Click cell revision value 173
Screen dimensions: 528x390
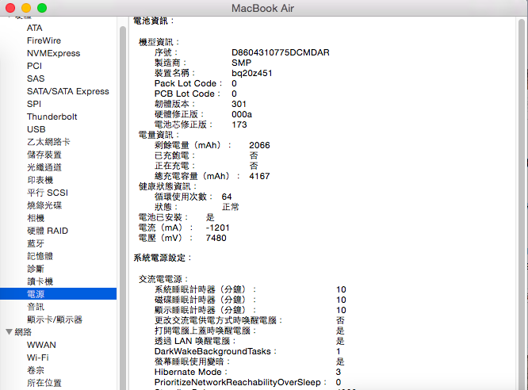coord(239,124)
